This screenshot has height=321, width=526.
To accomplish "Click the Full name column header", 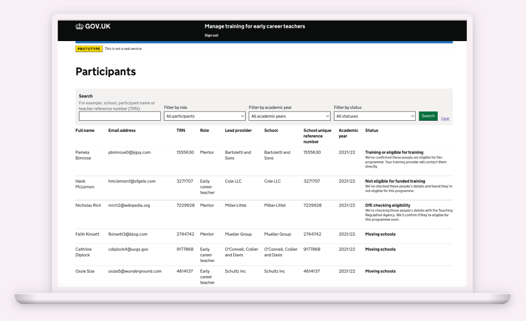I will 85,130.
